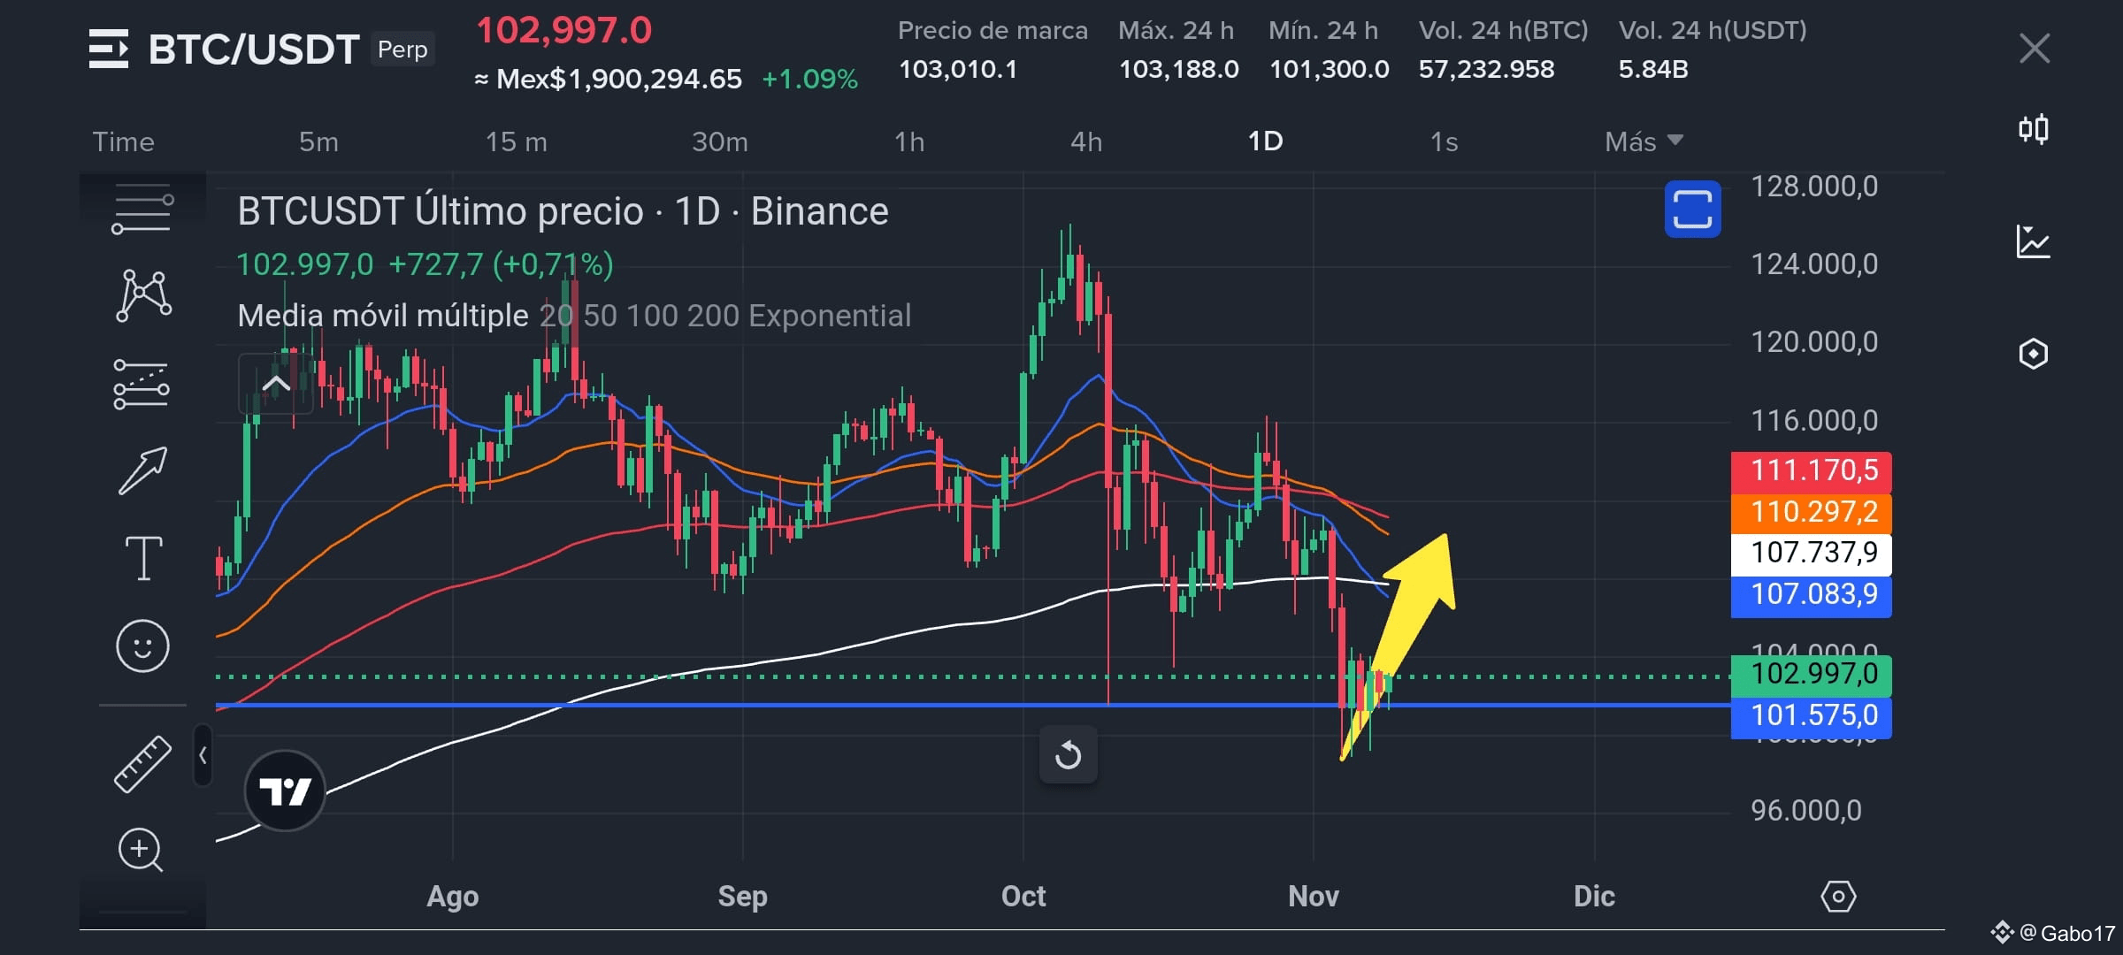Click the orange 110.297,2 EMA price label
The height and width of the screenshot is (955, 2123).
1811,512
